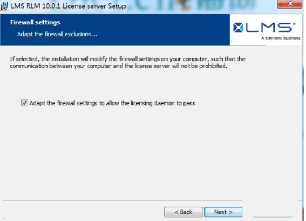The image size is (306, 221).
Task: Click the 'A Siemens Business' tagline
Action: 280,38
